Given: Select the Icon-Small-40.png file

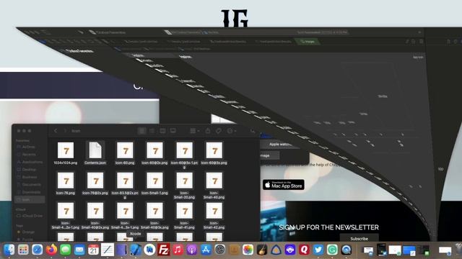Looking at the screenshot, I should [x=214, y=186].
